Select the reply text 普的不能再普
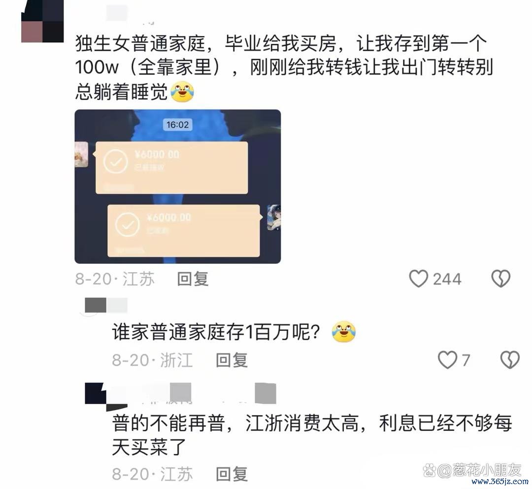The height and width of the screenshot is (489, 532). [x=168, y=423]
